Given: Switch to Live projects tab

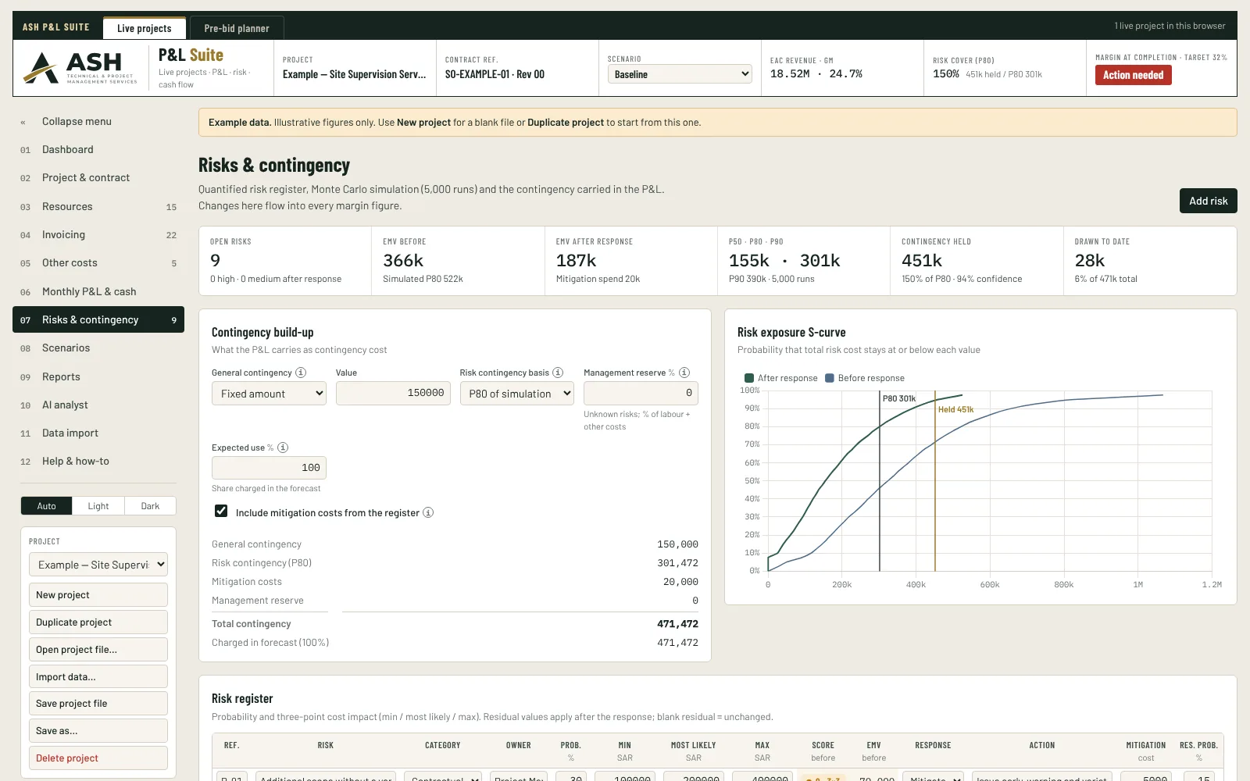Looking at the screenshot, I should click(145, 28).
